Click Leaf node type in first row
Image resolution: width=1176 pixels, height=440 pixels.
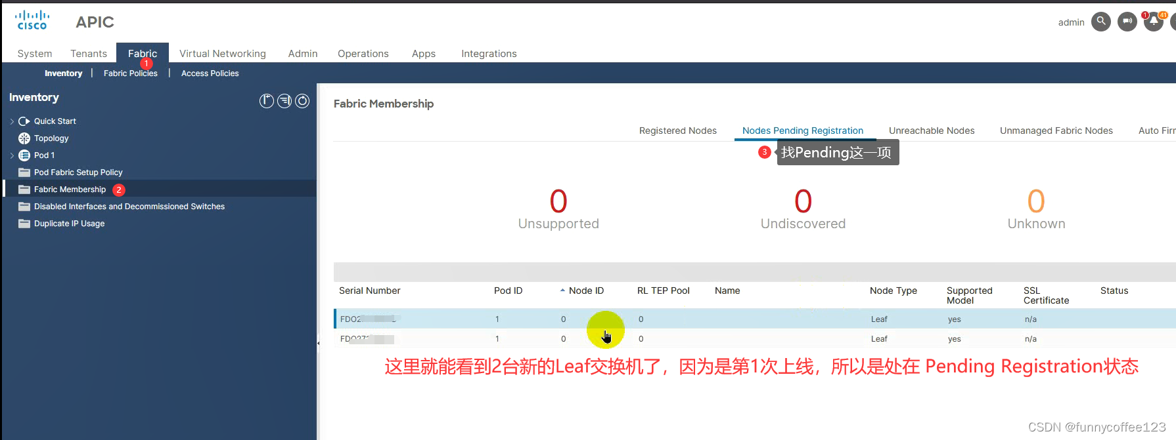[x=879, y=319]
